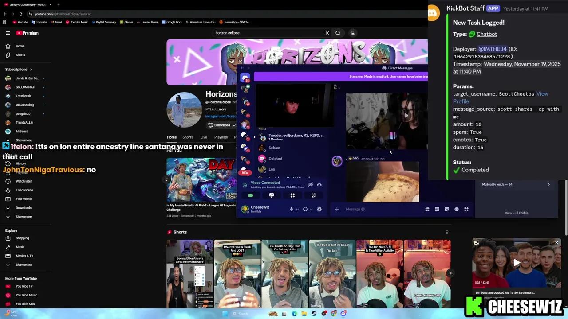This screenshot has height=319, width=568.
Task: Click the gift icon in the message bar
Action: pyautogui.click(x=427, y=209)
